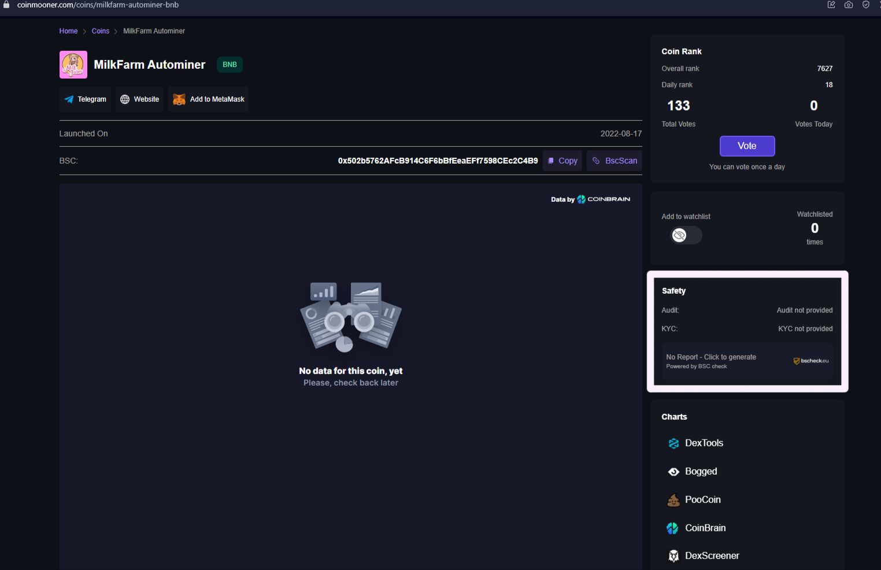The image size is (881, 570).
Task: Click the 'No data for this coin, yet' message
Action: coord(351,371)
